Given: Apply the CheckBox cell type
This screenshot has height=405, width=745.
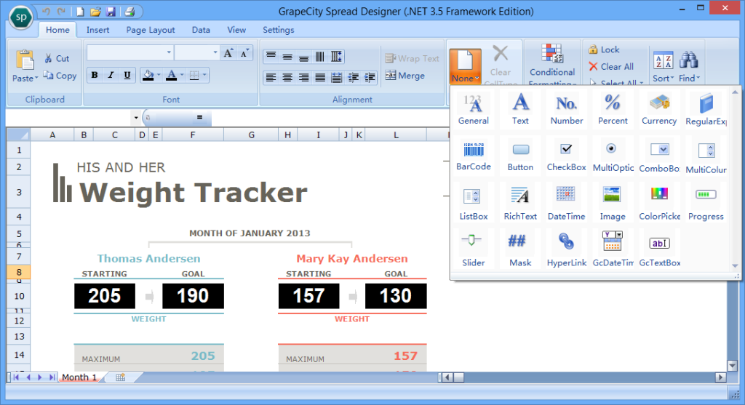Looking at the screenshot, I should pos(566,156).
